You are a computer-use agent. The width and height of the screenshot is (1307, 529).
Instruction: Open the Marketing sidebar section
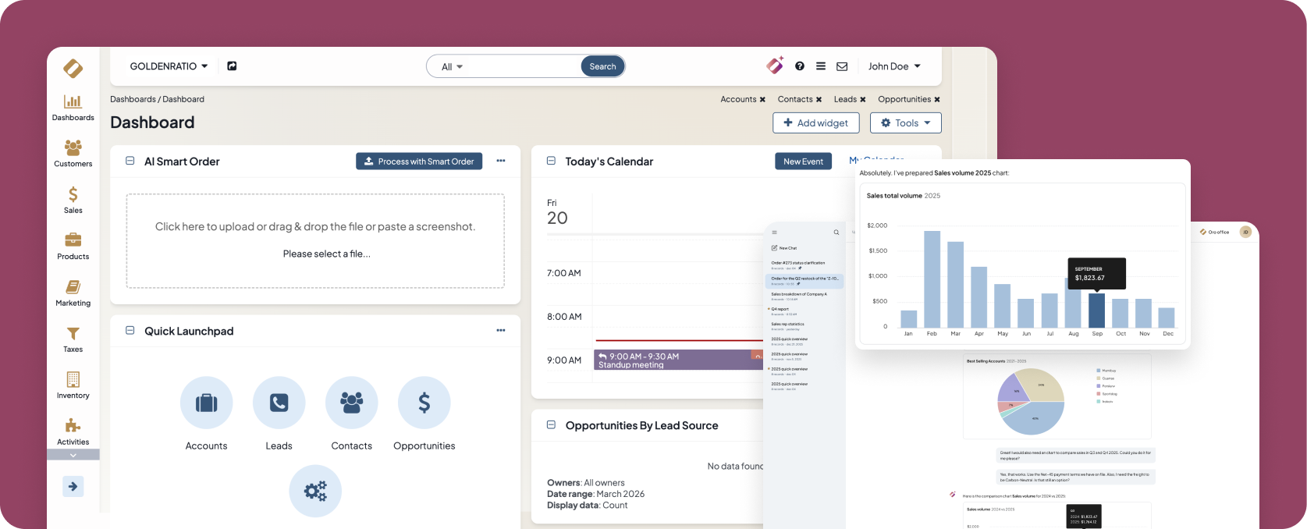point(73,293)
